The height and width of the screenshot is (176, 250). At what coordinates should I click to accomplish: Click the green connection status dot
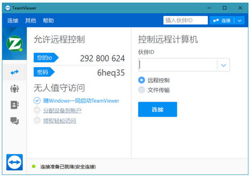pos(34,166)
